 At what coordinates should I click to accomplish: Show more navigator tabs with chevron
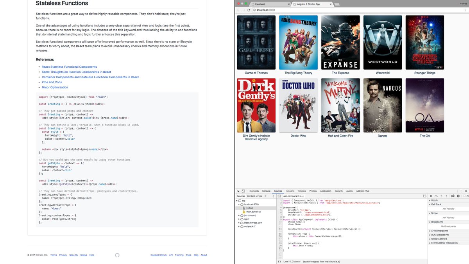265,196
